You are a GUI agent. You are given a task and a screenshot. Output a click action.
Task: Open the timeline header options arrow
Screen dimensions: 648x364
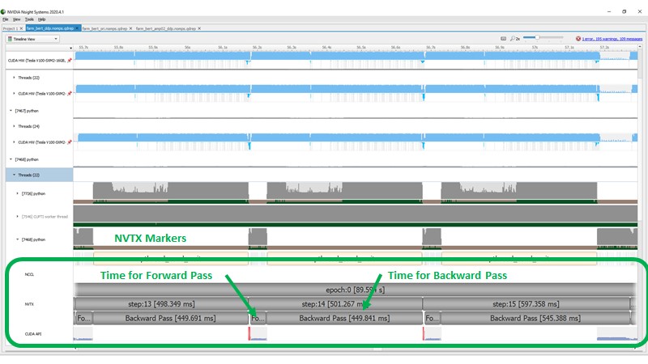tap(71, 49)
